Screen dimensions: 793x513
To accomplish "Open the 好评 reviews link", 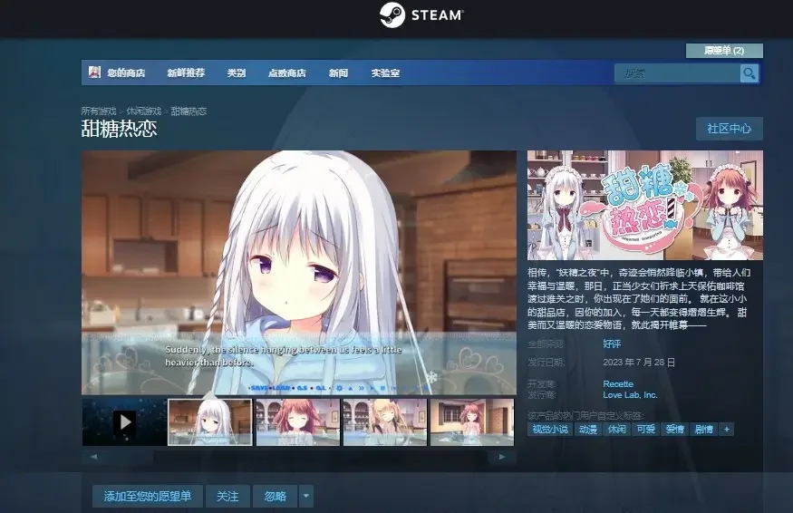I will pos(612,344).
